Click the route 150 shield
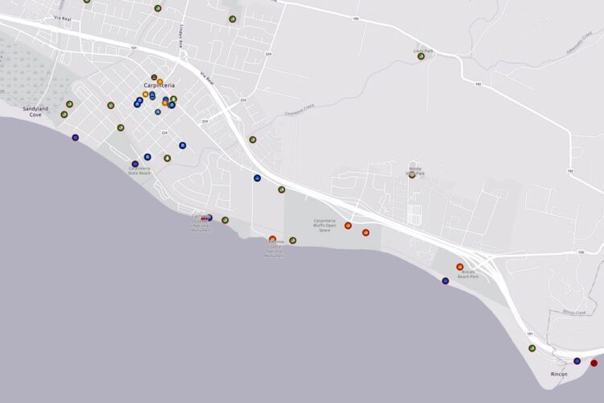The image size is (604, 403). tap(581, 252)
